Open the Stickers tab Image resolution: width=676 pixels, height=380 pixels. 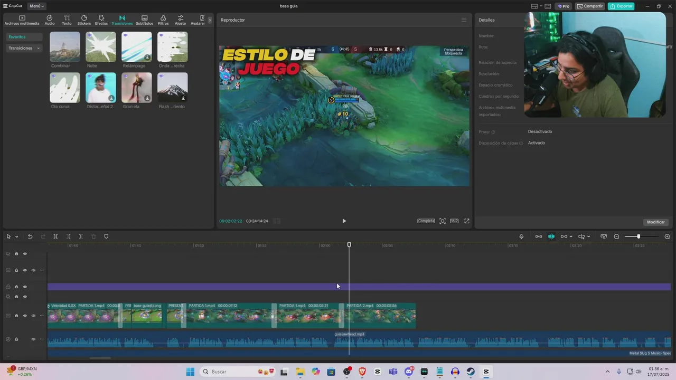tap(84, 20)
